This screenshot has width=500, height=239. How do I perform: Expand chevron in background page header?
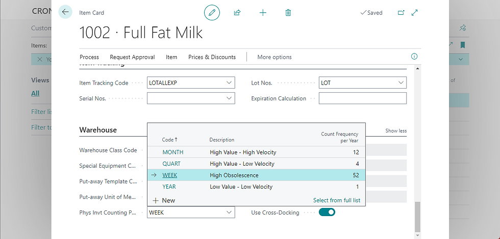(x=461, y=59)
